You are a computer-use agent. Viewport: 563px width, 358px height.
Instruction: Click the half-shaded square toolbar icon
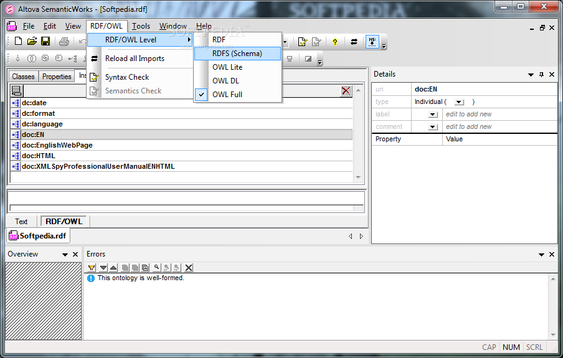[308, 59]
